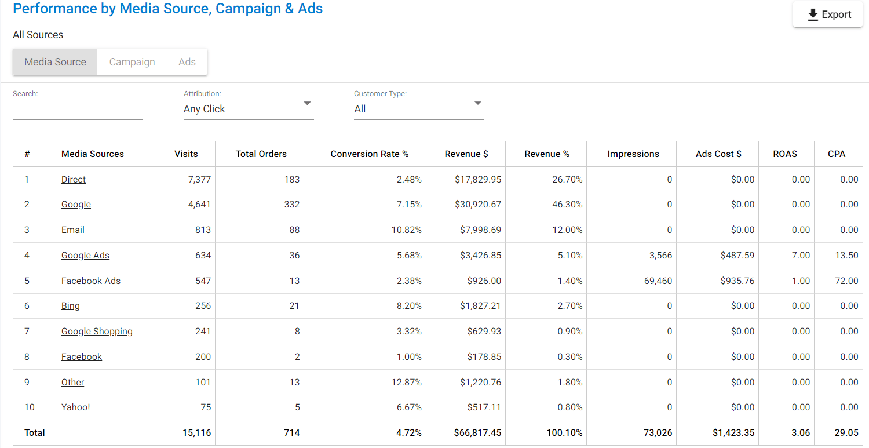869x448 pixels.
Task: Switch to the Campaign tab
Action: click(132, 62)
